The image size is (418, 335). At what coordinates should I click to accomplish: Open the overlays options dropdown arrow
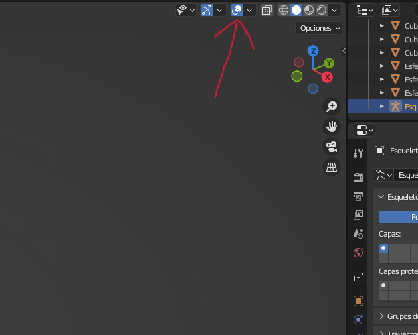pyautogui.click(x=249, y=11)
